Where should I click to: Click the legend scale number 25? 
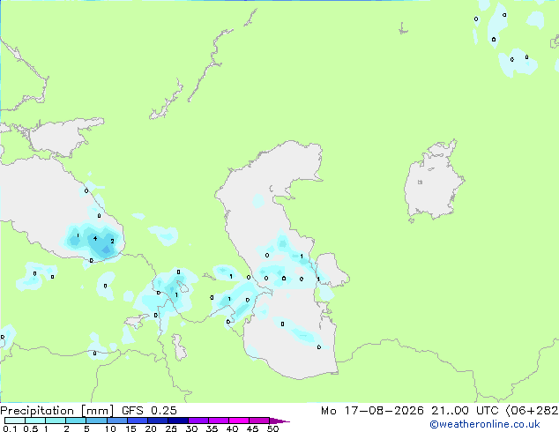pos(171,428)
